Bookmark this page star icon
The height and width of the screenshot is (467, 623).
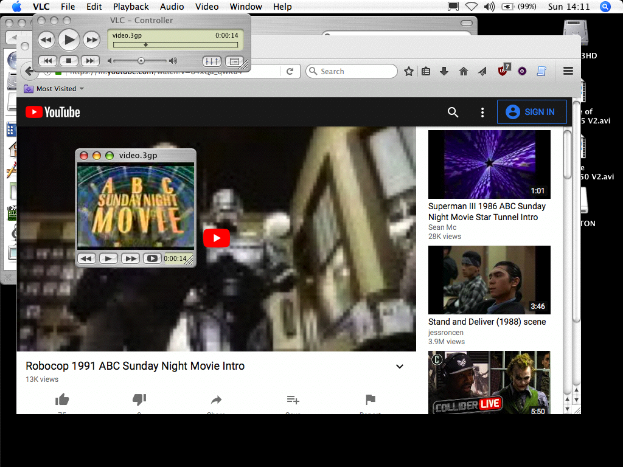(408, 72)
